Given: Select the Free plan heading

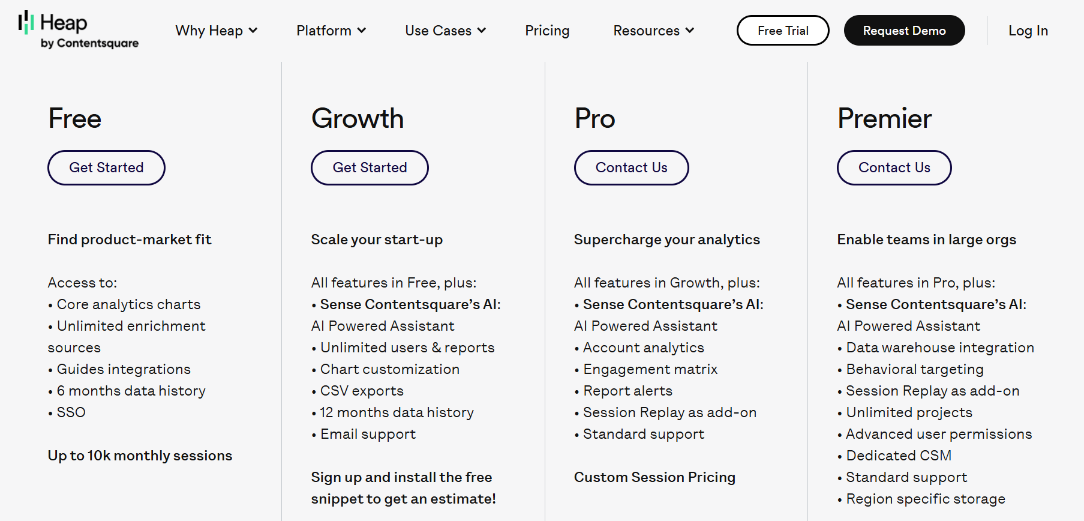Looking at the screenshot, I should [75, 118].
